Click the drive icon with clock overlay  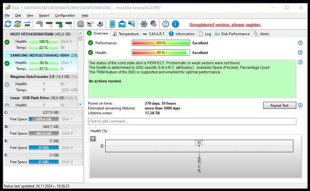click(x=49, y=24)
